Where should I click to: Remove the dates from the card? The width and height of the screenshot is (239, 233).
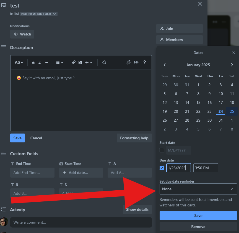[x=198, y=227]
